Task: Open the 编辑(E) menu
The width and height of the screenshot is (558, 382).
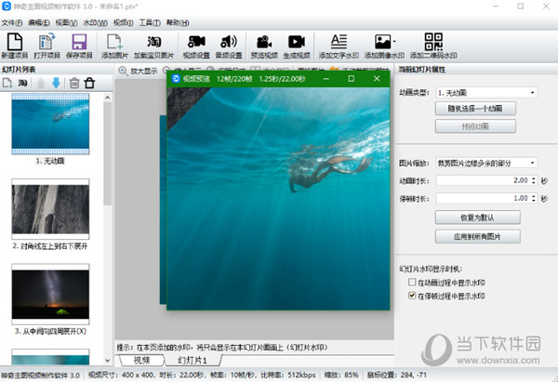Action: (39, 22)
